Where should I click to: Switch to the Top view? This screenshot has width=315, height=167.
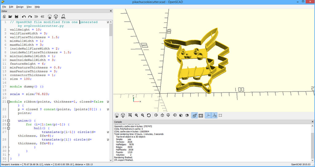coord(162,115)
